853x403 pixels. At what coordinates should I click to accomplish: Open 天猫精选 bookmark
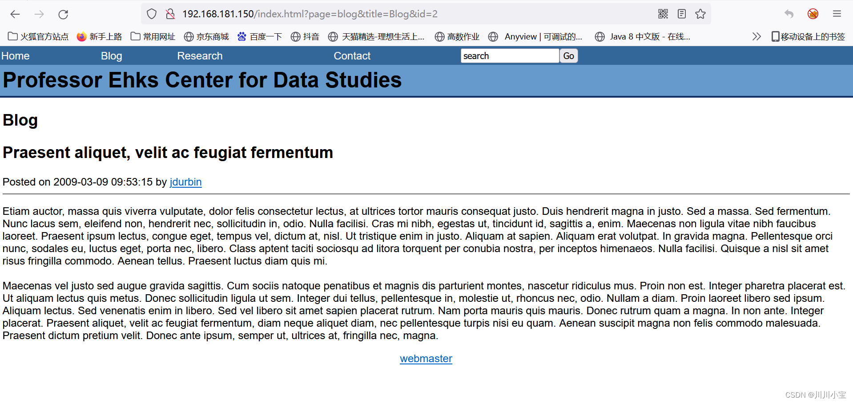[x=376, y=36]
